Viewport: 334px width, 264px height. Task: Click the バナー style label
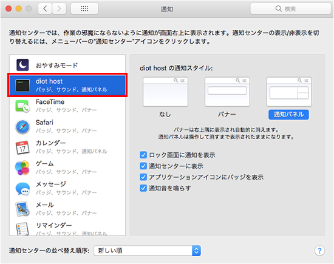click(x=227, y=114)
